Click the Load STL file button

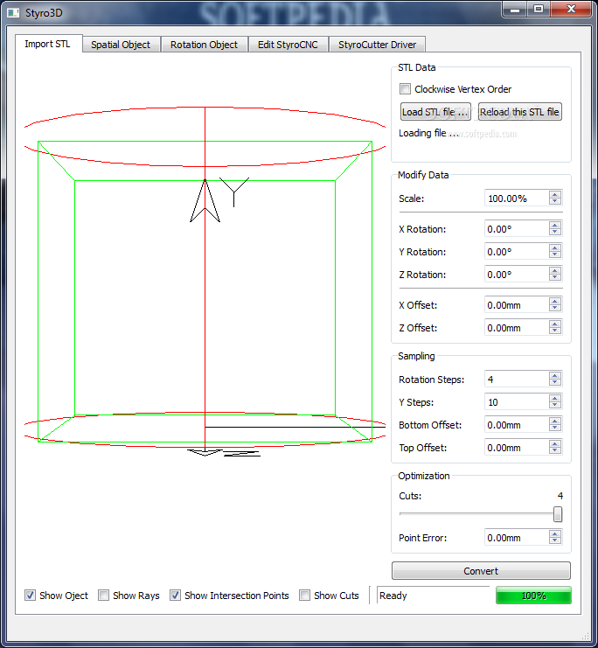click(435, 112)
